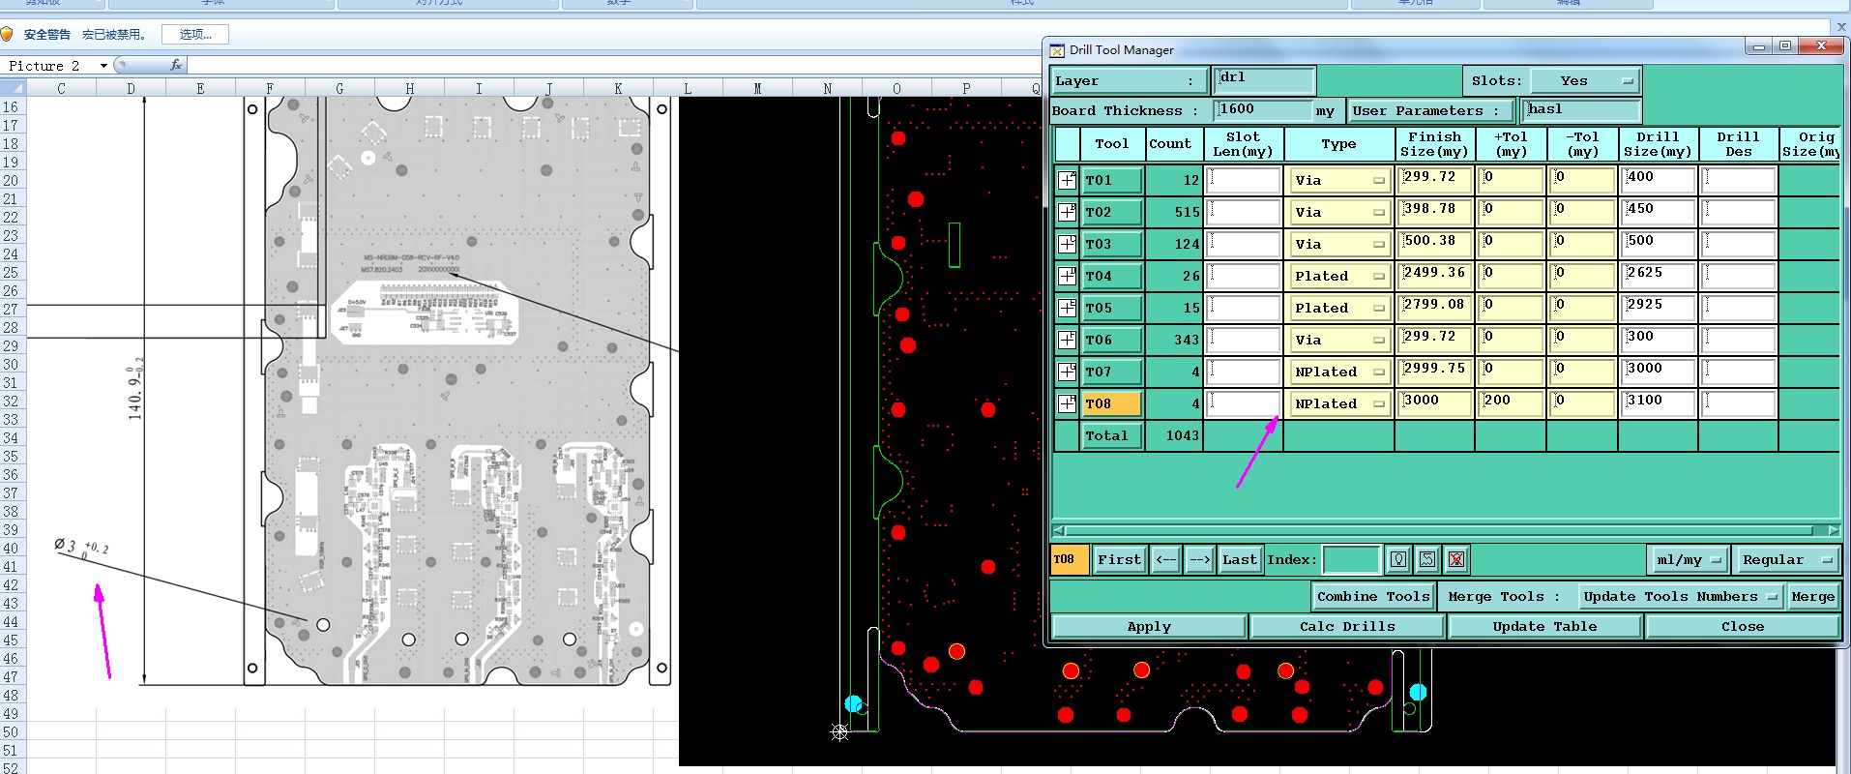Open the Name Box dropdown arrow
Image resolution: width=1851 pixels, height=774 pixels.
[x=103, y=66]
